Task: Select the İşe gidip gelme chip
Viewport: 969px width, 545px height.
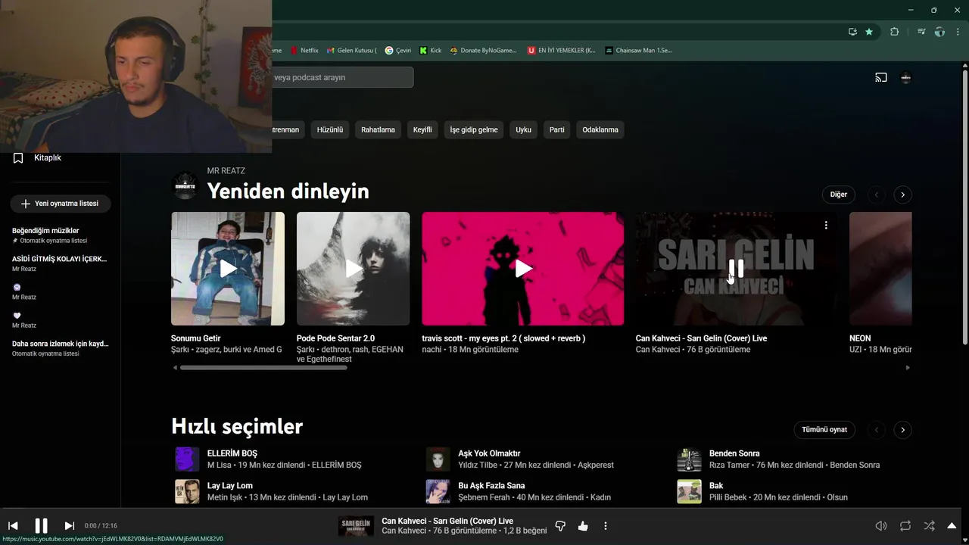Action: click(474, 129)
